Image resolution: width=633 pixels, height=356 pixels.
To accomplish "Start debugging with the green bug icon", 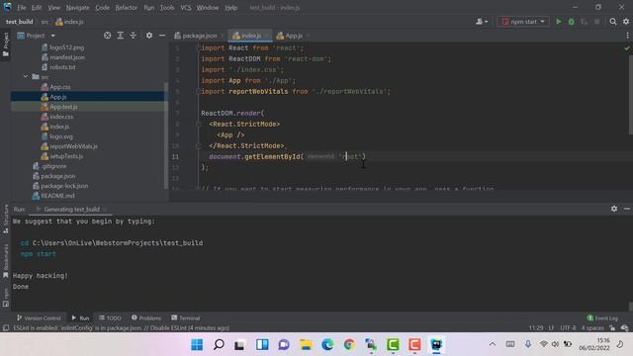I will click(572, 22).
